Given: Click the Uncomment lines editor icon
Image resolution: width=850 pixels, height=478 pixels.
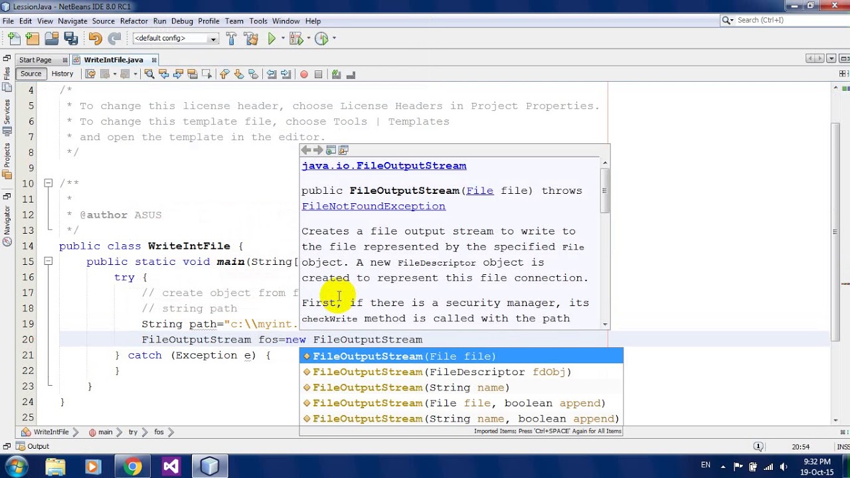Looking at the screenshot, I should tap(351, 74).
